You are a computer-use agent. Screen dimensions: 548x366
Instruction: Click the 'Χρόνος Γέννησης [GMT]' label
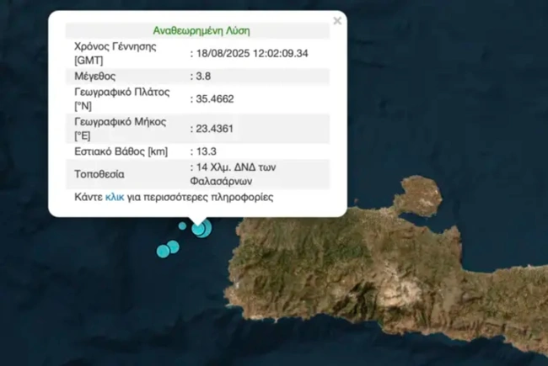pyautogui.click(x=116, y=53)
